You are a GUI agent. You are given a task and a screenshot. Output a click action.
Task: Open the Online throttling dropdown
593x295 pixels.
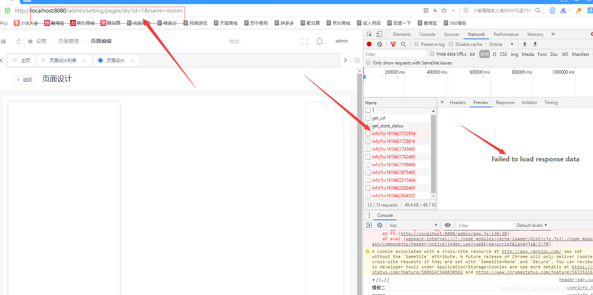(501, 44)
